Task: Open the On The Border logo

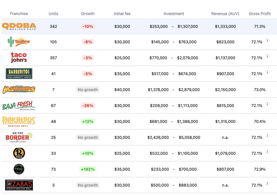Action: (x=19, y=137)
